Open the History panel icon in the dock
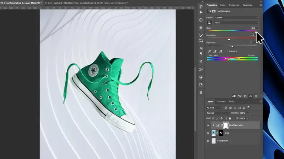Screen dimensions: 284x159 coord(201,7)
